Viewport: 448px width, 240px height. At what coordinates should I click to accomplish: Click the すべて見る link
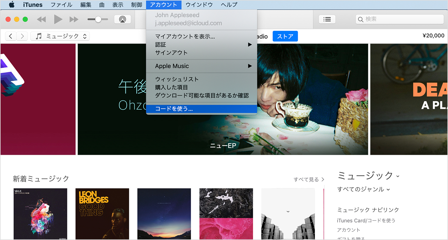pyautogui.click(x=309, y=180)
